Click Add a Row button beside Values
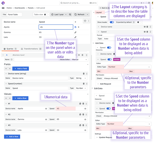This screenshot has height=143, width=155. tap(20, 98)
